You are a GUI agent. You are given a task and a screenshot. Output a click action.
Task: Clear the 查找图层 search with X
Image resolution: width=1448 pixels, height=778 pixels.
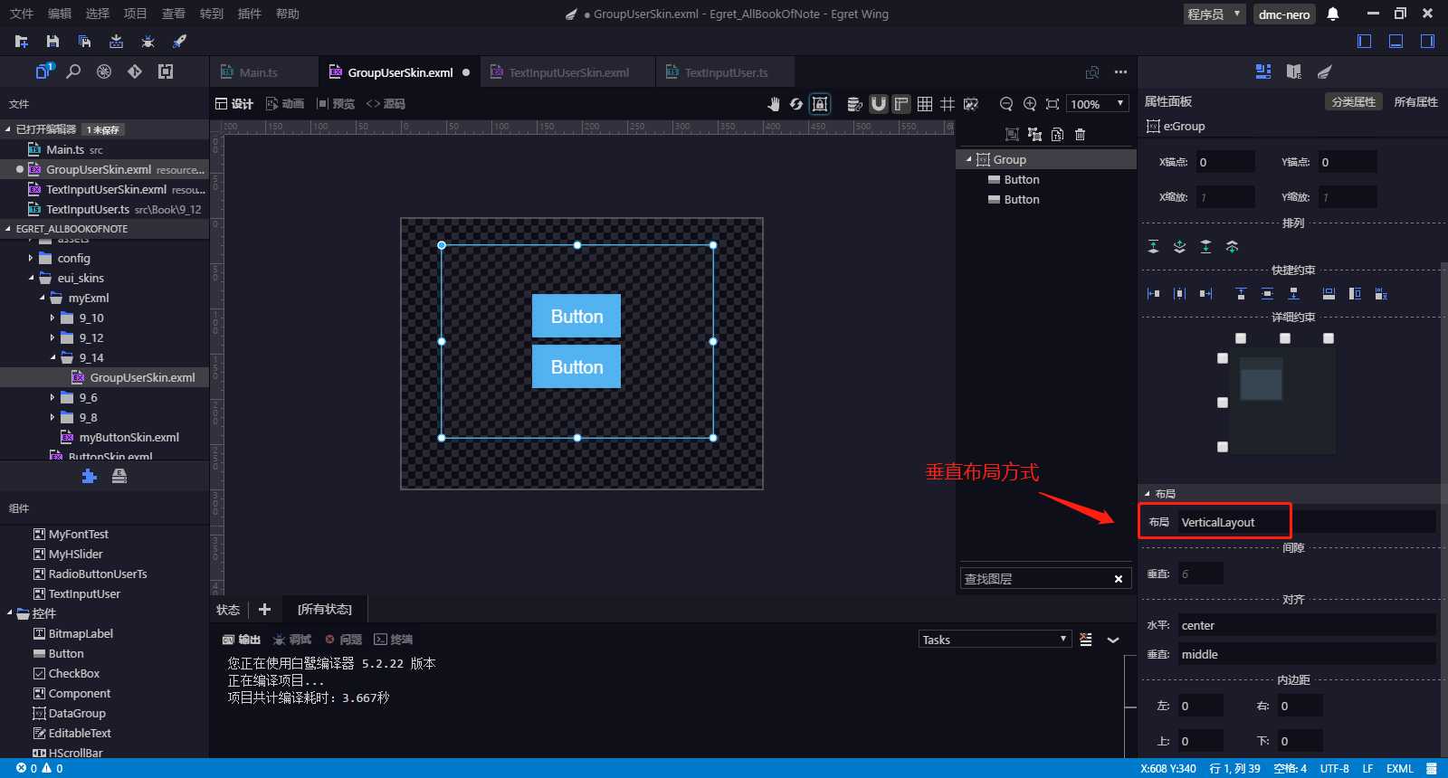coord(1119,579)
